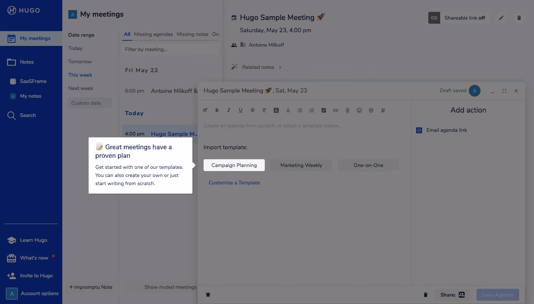Insert a numbered list
The height and width of the screenshot is (304, 534).
[312, 110]
